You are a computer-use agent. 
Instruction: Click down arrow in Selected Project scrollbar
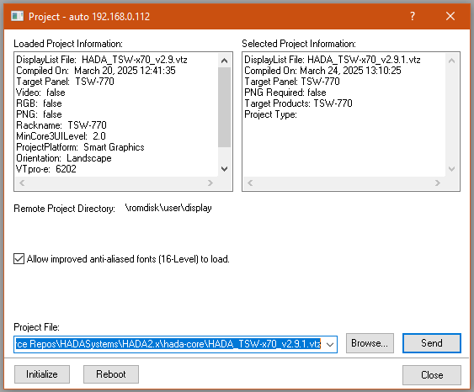click(451, 168)
